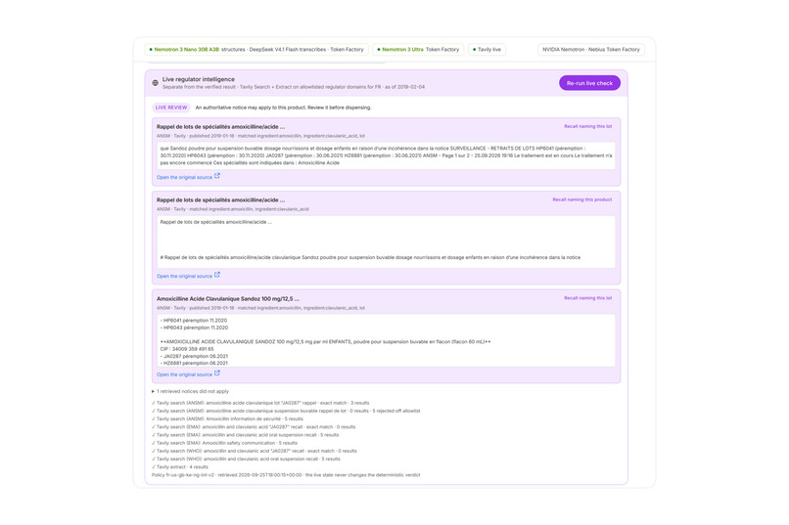The width and height of the screenshot is (789, 525).
Task: Click external-link icon in first Rappel de lots card
Action: point(217,176)
